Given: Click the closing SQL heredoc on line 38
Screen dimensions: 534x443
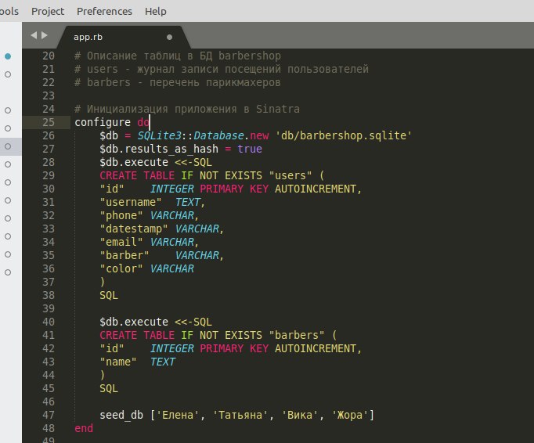Looking at the screenshot, I should pyautogui.click(x=109, y=295).
